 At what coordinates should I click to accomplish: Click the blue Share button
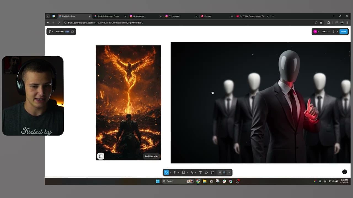pyautogui.click(x=343, y=31)
